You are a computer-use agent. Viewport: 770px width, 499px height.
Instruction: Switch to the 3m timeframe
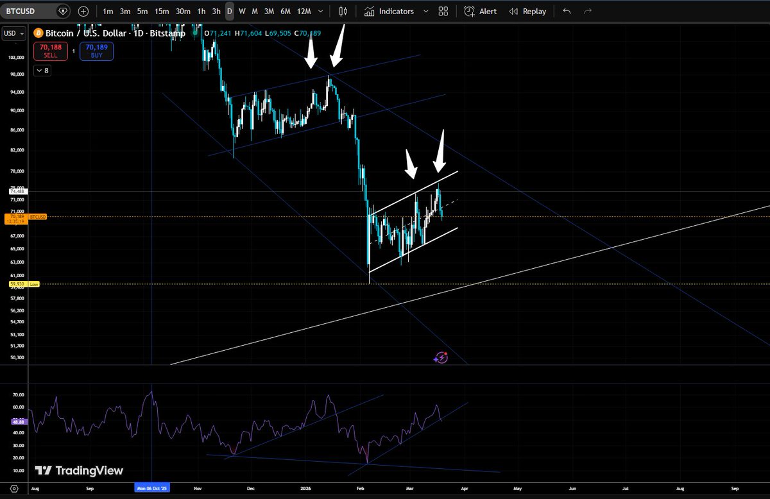[125, 12]
